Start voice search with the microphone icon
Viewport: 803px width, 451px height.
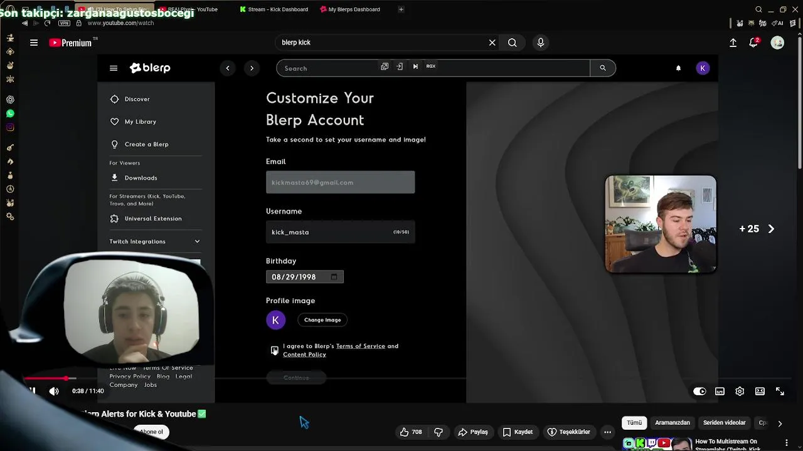point(541,43)
